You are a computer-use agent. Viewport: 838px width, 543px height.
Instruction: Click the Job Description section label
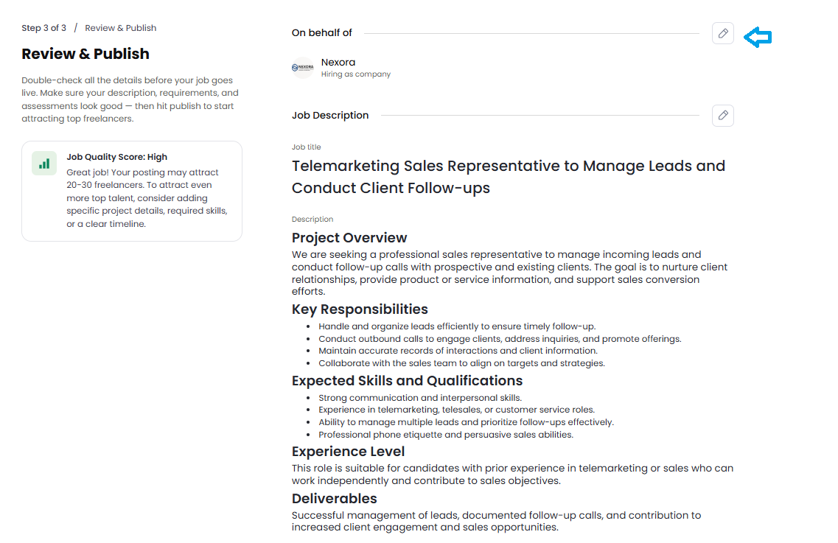pos(330,116)
